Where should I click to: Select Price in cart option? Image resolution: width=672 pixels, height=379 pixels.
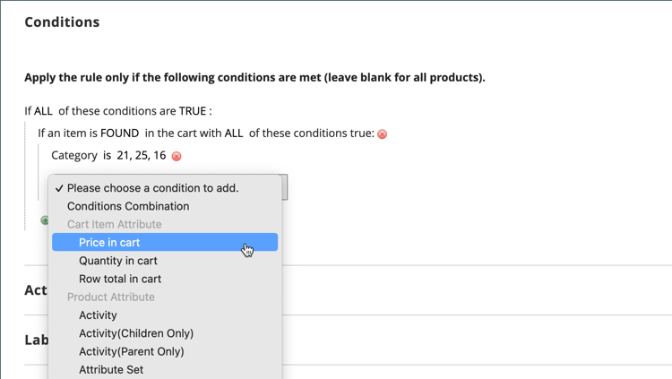tap(109, 242)
